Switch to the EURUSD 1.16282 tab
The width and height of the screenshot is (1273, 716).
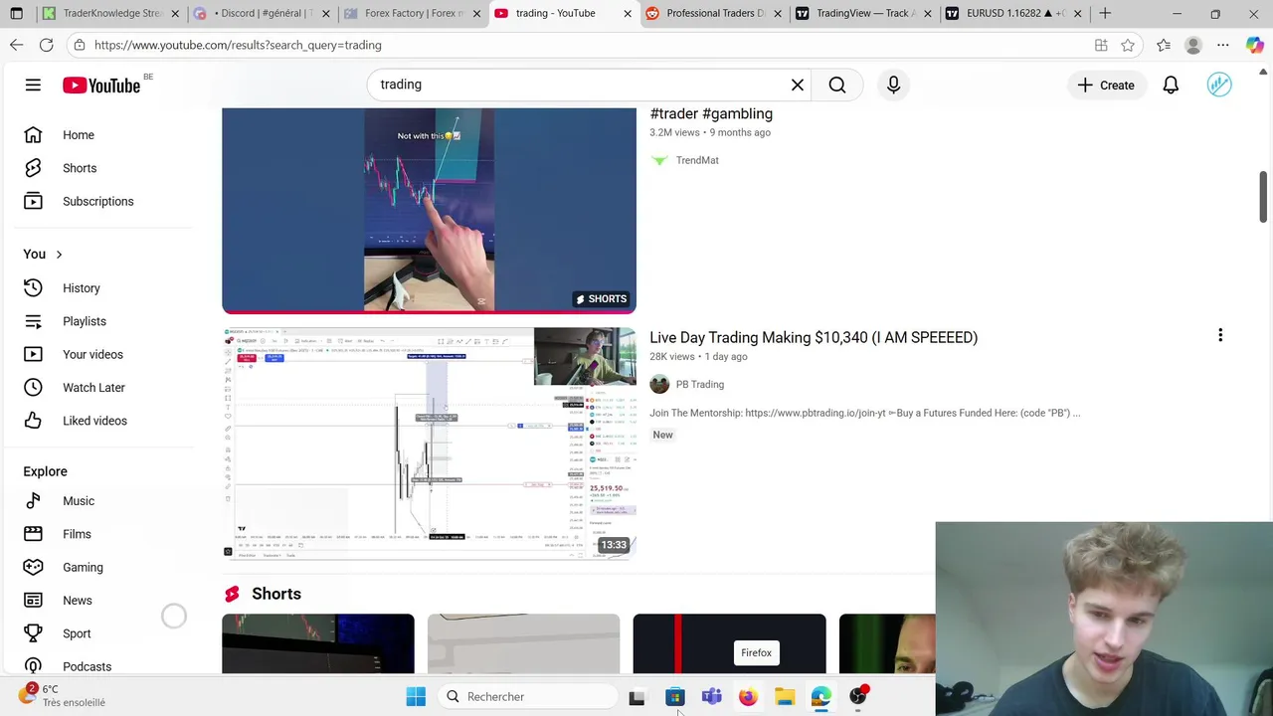pos(1012,14)
